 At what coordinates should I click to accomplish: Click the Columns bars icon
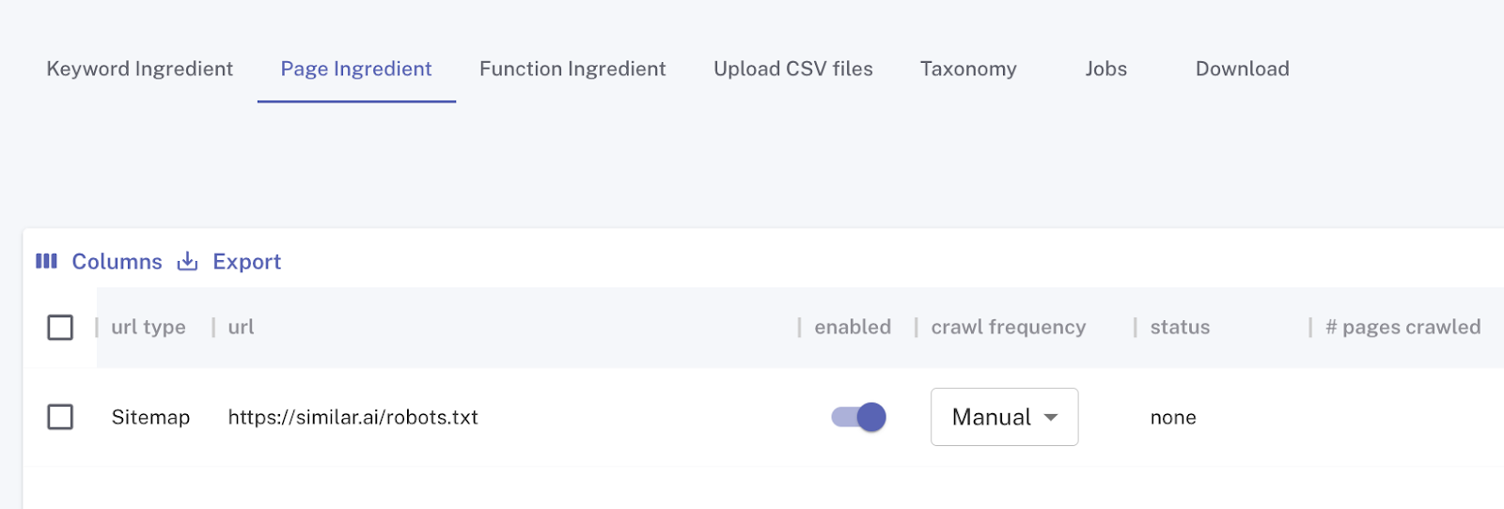click(x=46, y=261)
